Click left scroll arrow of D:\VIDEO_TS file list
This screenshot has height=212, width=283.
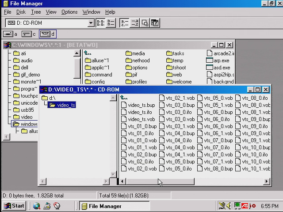click(x=122, y=182)
